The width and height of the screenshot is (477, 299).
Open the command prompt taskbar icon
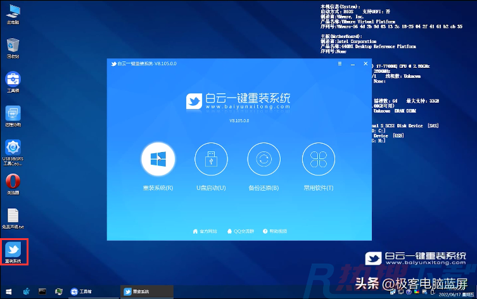(42, 291)
